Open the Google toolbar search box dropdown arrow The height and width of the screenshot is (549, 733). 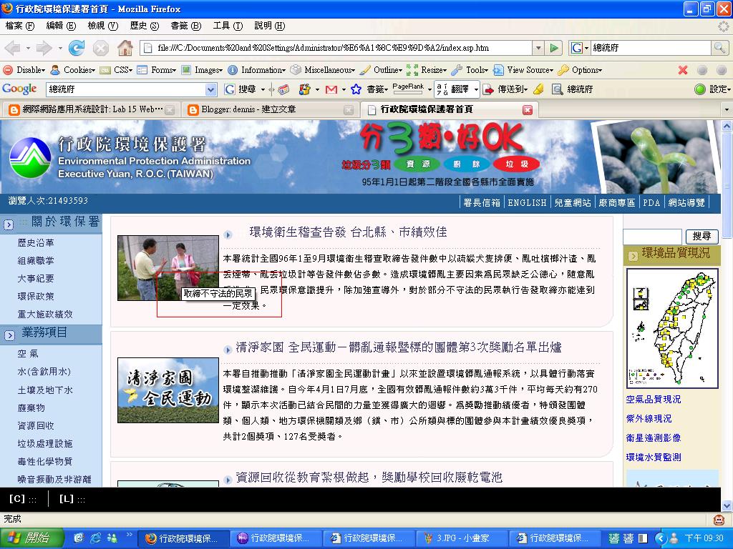(210, 89)
